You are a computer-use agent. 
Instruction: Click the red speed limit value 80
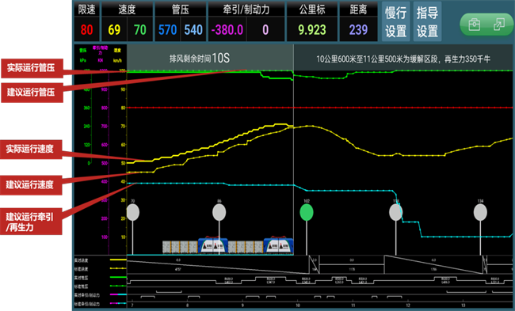(86, 30)
